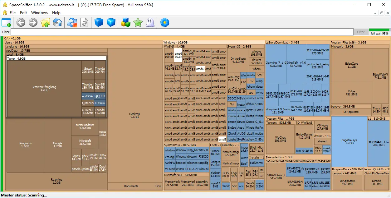Select the Framework 217.8MB block

pos(172,183)
